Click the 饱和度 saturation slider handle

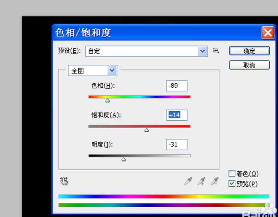click(146, 130)
